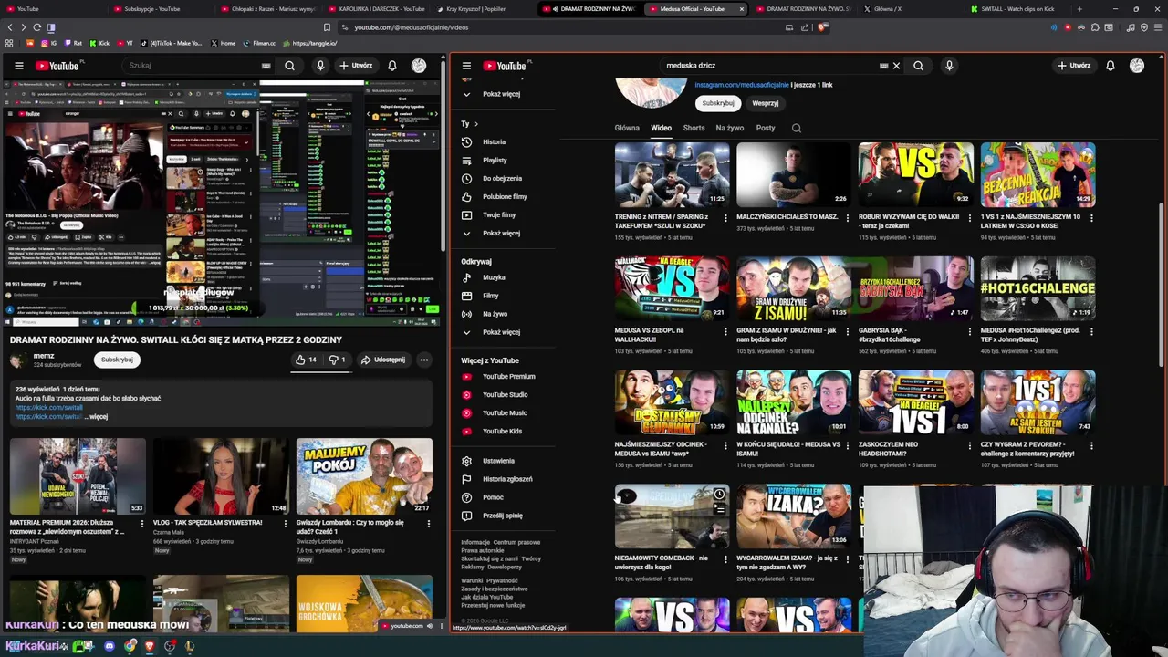The height and width of the screenshot is (657, 1168).
Task: Expand video description with '...więcej'
Action: [97, 417]
